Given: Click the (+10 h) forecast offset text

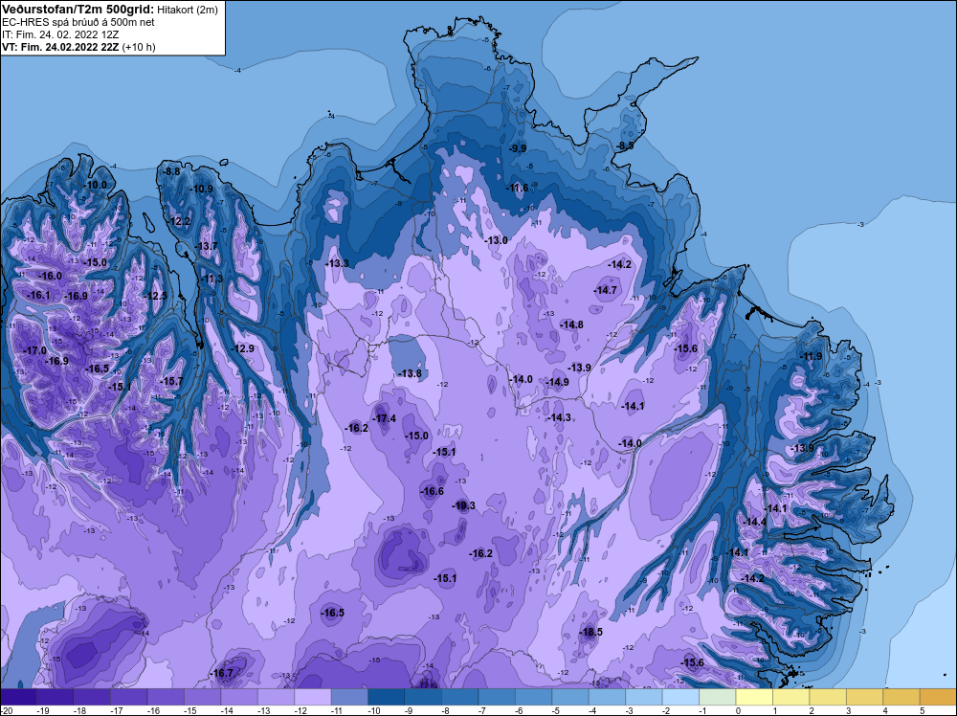Looking at the screenshot, I should tap(139, 47).
